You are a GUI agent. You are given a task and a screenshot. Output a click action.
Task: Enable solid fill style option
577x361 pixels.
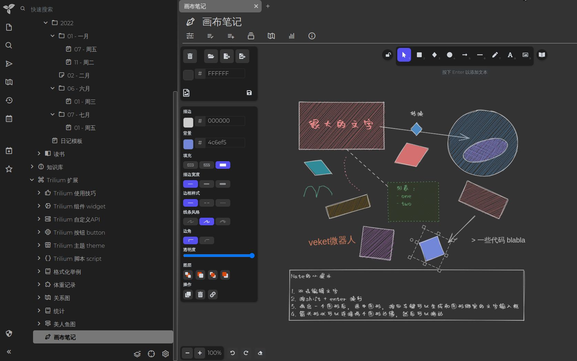click(223, 165)
